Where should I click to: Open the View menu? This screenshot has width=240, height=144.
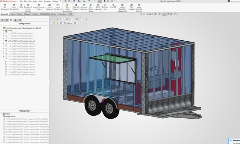click(x=30, y=1)
